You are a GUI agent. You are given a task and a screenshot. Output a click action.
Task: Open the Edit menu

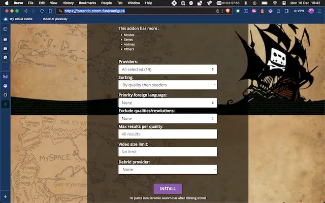tap(42, 3)
